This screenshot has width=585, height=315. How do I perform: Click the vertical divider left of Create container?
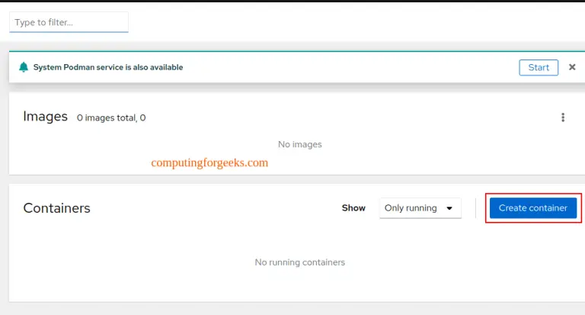coord(475,208)
